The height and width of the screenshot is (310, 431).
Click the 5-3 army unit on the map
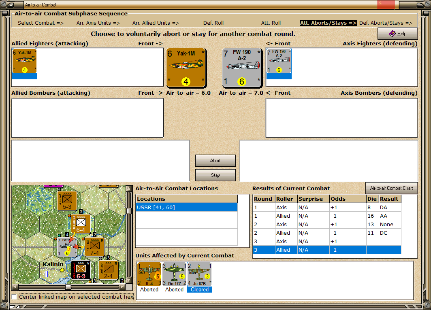67,201
